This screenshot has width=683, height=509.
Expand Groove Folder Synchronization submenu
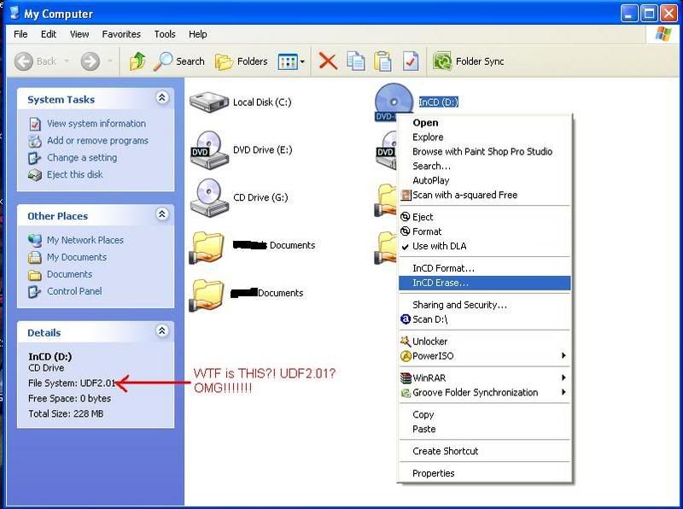(x=484, y=393)
